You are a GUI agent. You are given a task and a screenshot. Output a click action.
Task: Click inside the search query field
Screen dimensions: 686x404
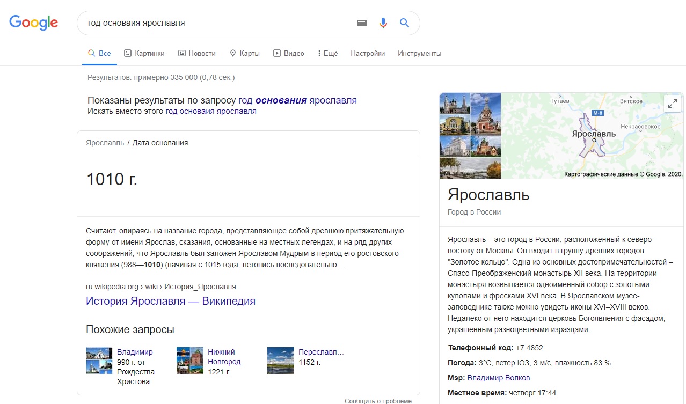pyautogui.click(x=217, y=23)
